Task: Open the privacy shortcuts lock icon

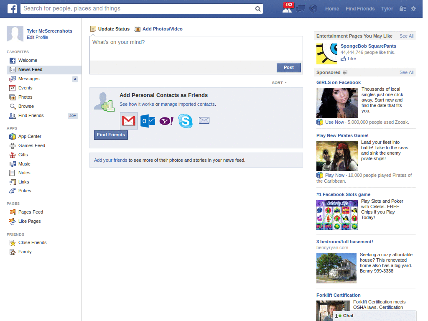Action: (403, 9)
